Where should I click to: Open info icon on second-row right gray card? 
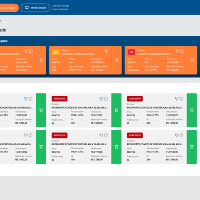[181, 135]
